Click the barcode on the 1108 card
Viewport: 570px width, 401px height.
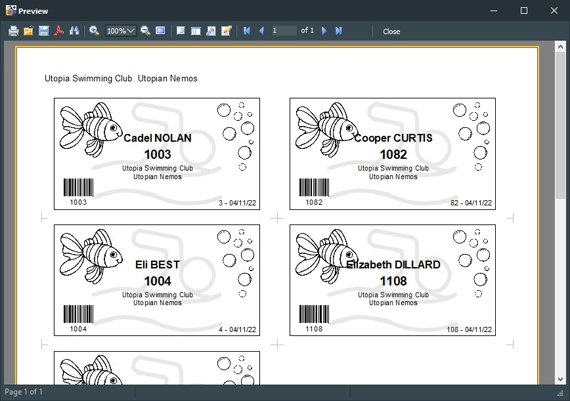point(314,314)
